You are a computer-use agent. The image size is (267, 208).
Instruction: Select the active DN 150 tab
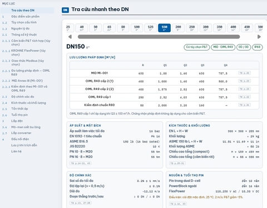click(x=164, y=28)
